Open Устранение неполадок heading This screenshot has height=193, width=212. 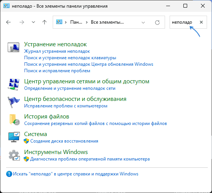coord(55,44)
